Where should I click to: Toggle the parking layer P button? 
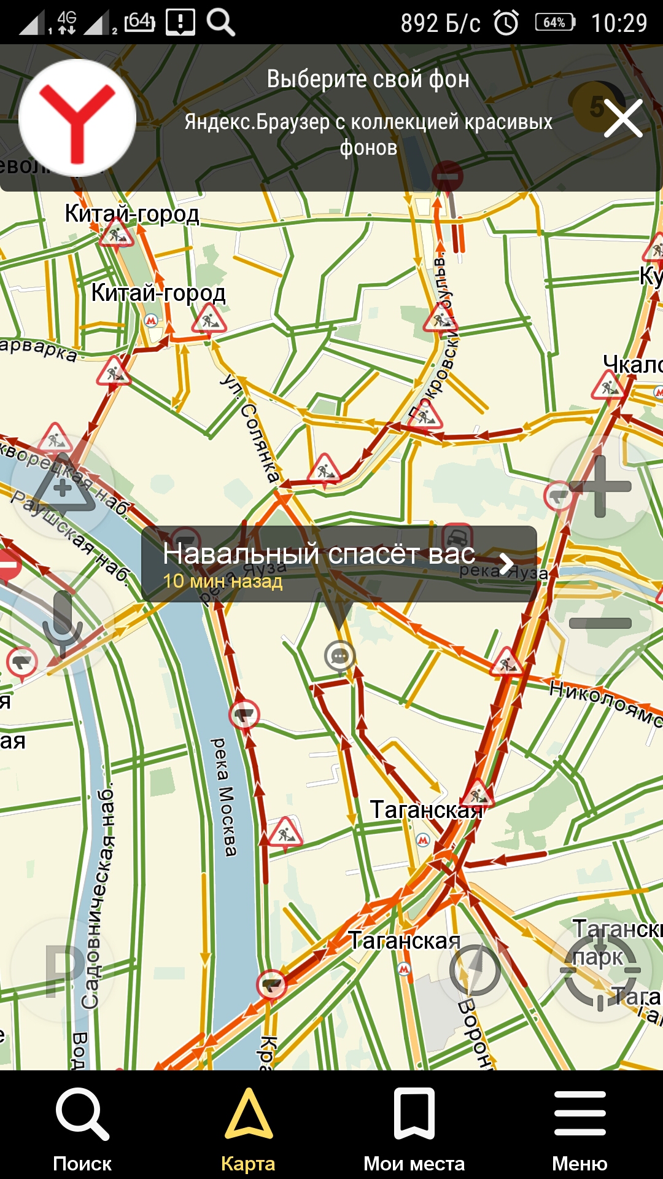(63, 970)
